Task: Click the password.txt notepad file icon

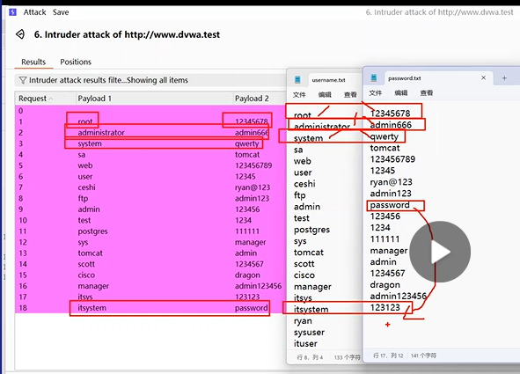Action: coord(374,78)
